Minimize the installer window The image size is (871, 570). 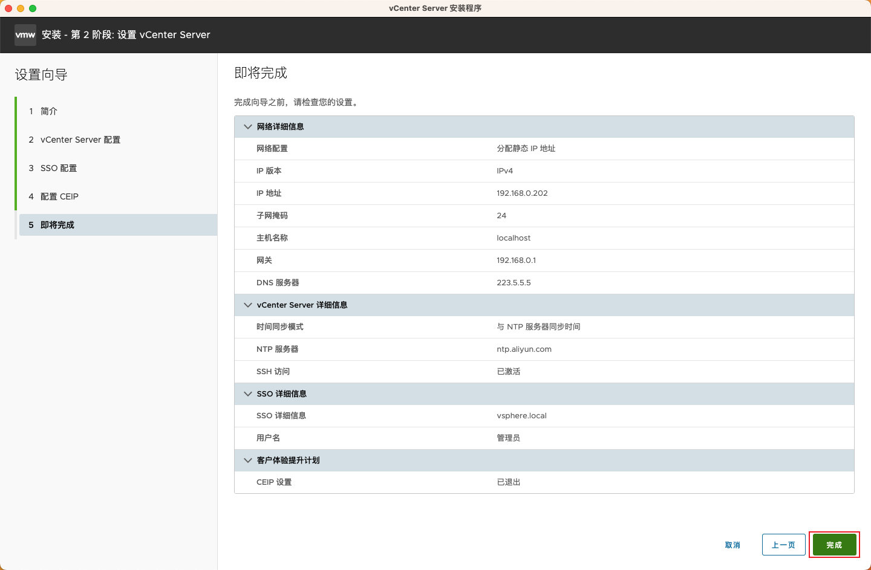[21, 8]
